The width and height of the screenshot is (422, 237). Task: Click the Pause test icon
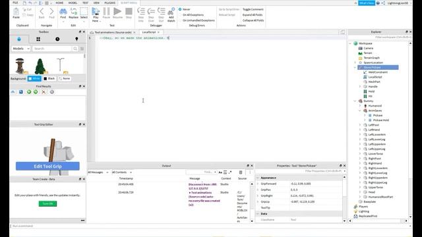[106, 11]
